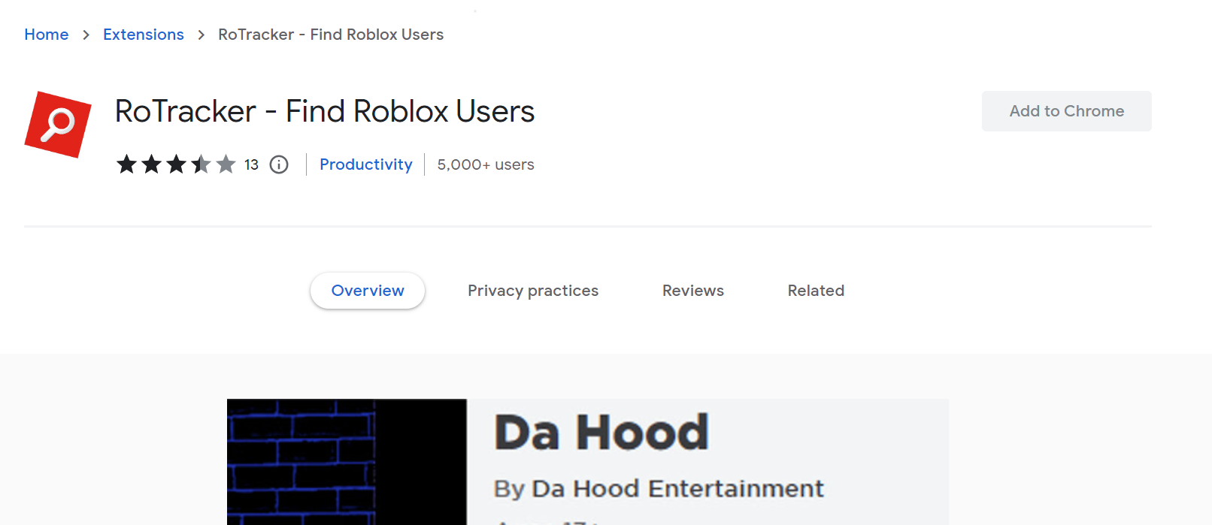Click breadcrumb chevron after Home

pyautogui.click(x=86, y=35)
